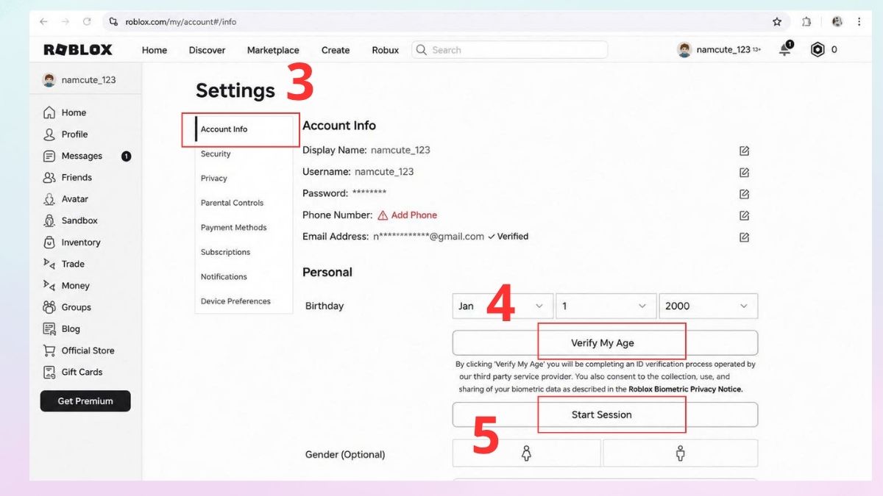Edit the Username with pencil icon
The height and width of the screenshot is (496, 883).
click(x=744, y=173)
